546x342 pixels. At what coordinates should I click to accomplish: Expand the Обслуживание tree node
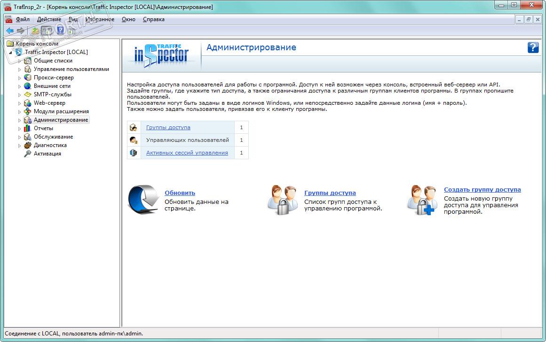[19, 137]
